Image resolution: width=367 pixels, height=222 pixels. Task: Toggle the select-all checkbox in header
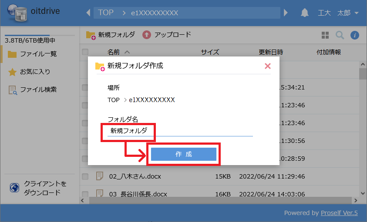(x=85, y=52)
